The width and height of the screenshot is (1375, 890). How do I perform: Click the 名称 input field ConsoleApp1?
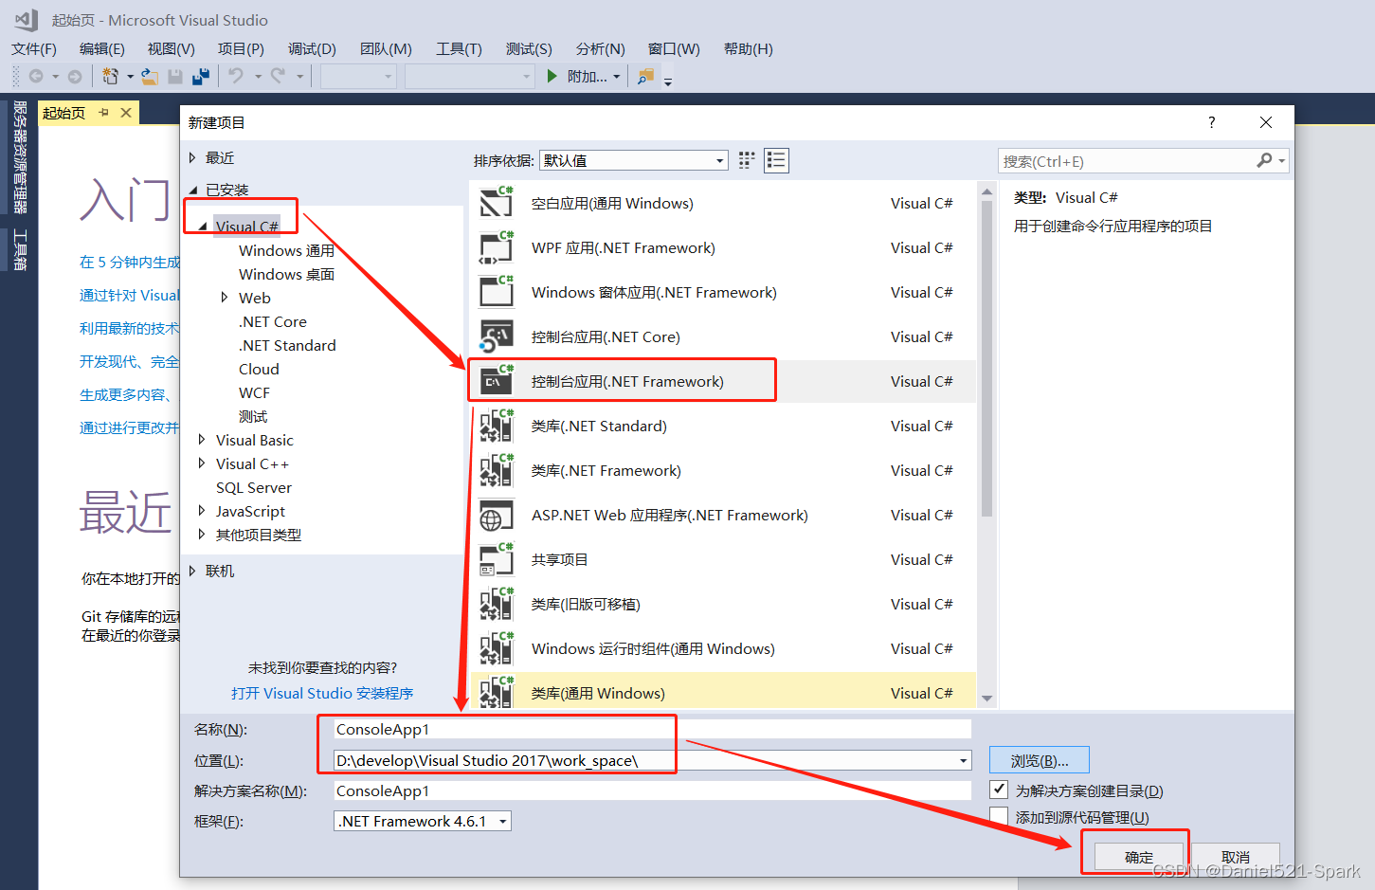(x=653, y=729)
